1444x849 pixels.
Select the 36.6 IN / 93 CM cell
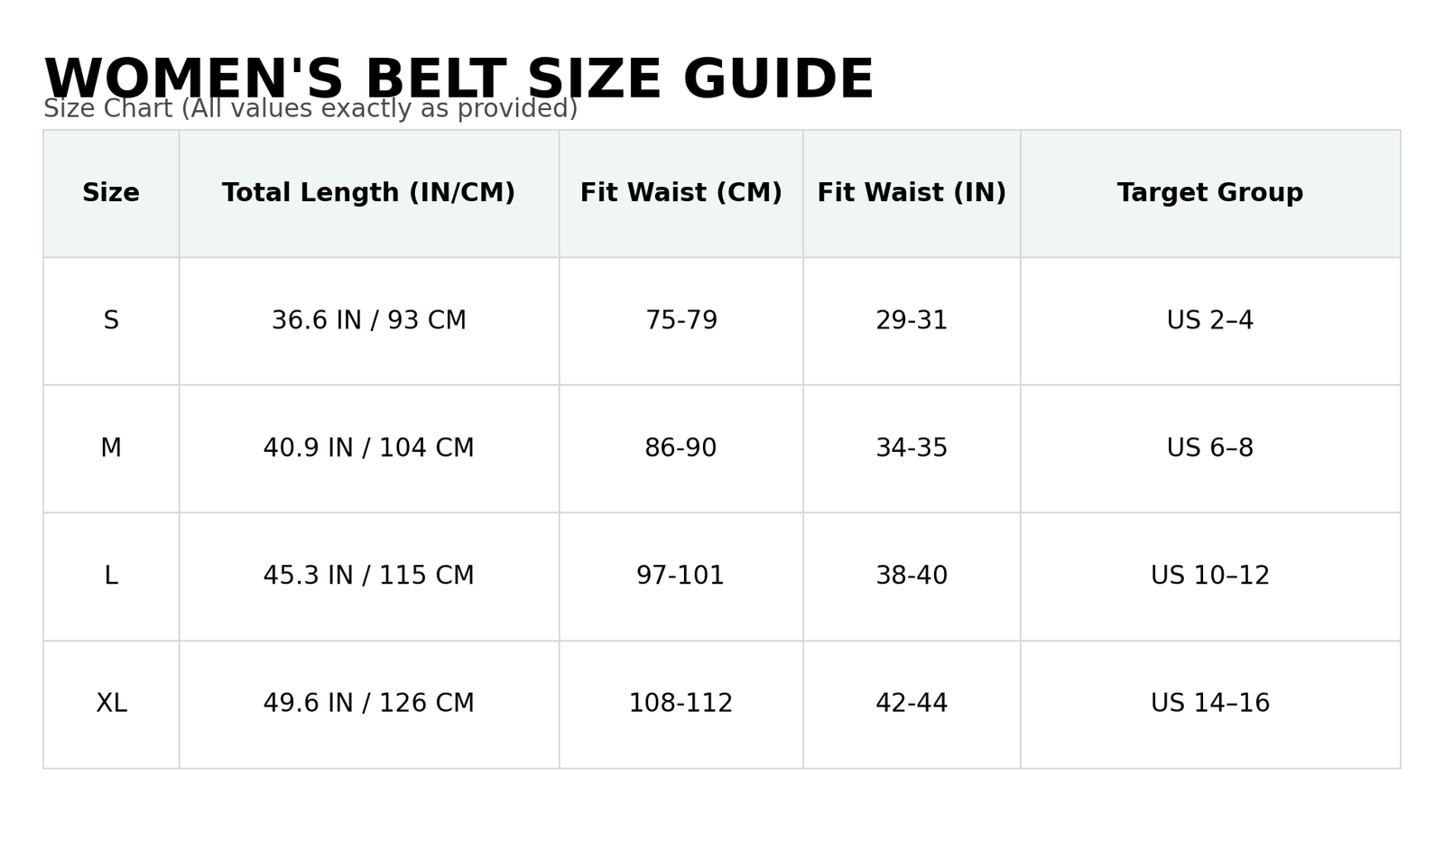[368, 321]
